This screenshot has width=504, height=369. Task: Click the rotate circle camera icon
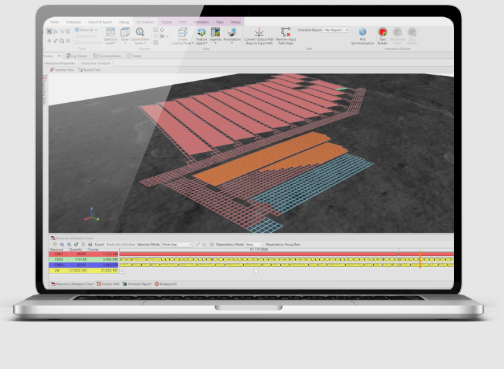click(162, 30)
